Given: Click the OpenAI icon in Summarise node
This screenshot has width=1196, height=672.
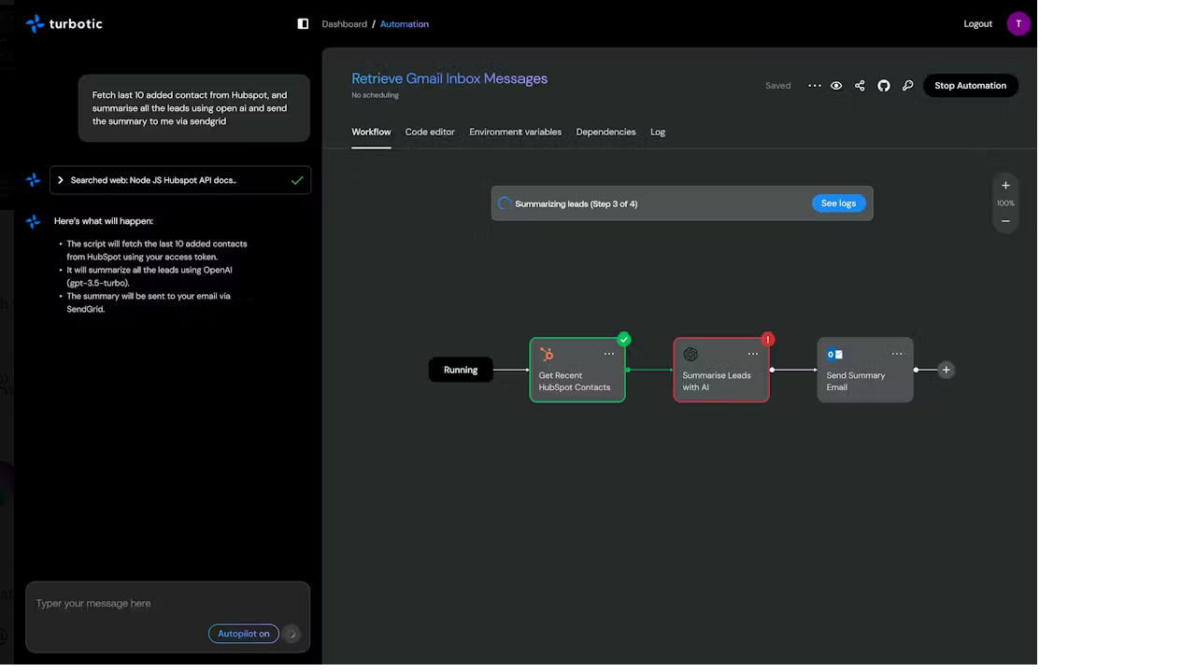Looking at the screenshot, I should click(x=691, y=355).
